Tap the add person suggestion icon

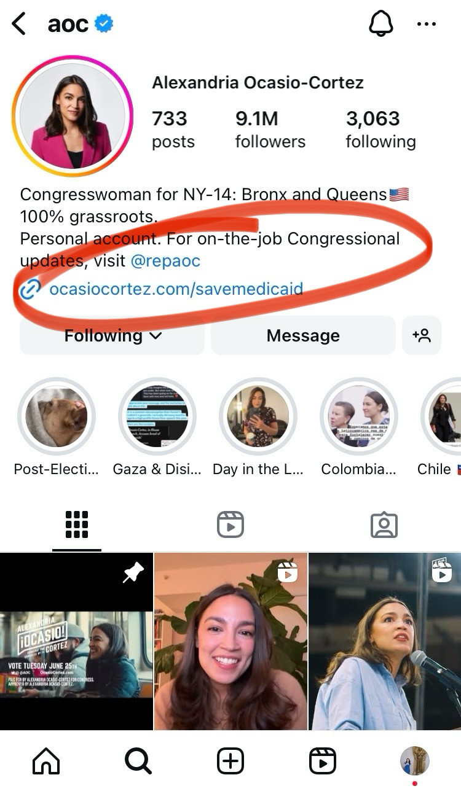(422, 335)
